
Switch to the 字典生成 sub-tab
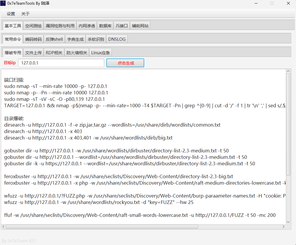[75, 39]
